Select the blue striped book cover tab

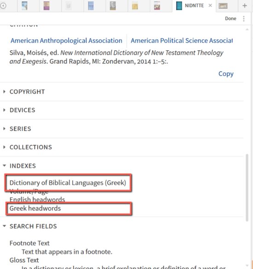click(x=91, y=6)
